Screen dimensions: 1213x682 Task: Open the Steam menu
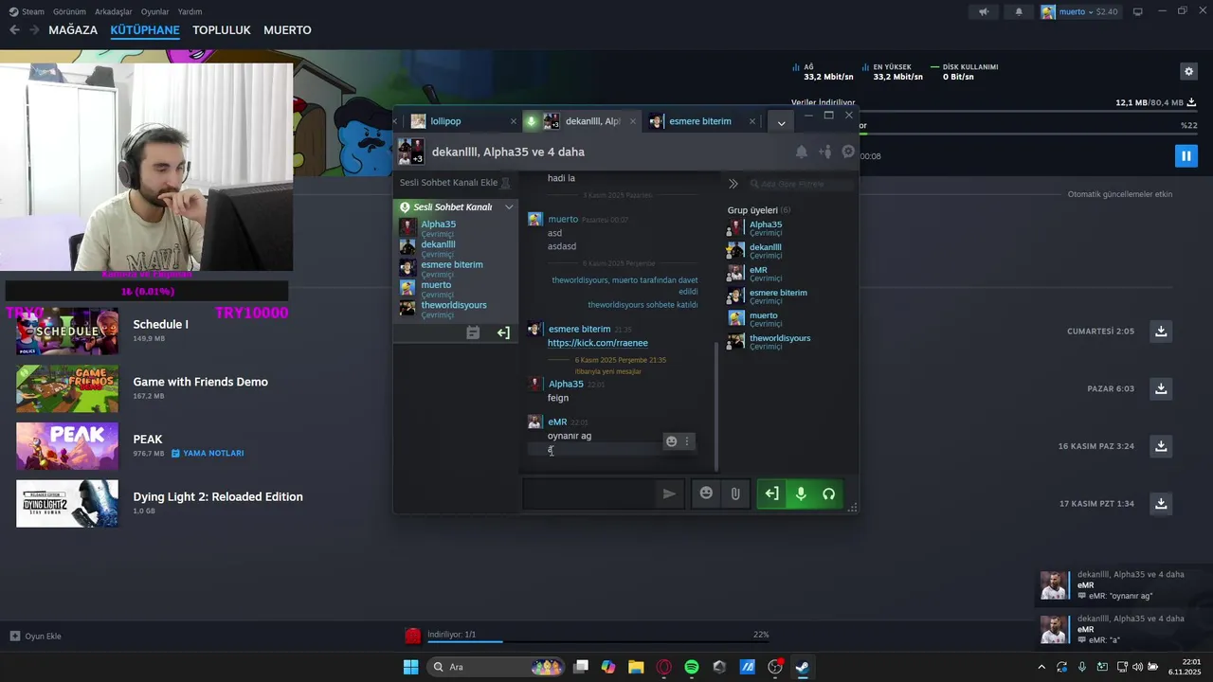click(27, 11)
